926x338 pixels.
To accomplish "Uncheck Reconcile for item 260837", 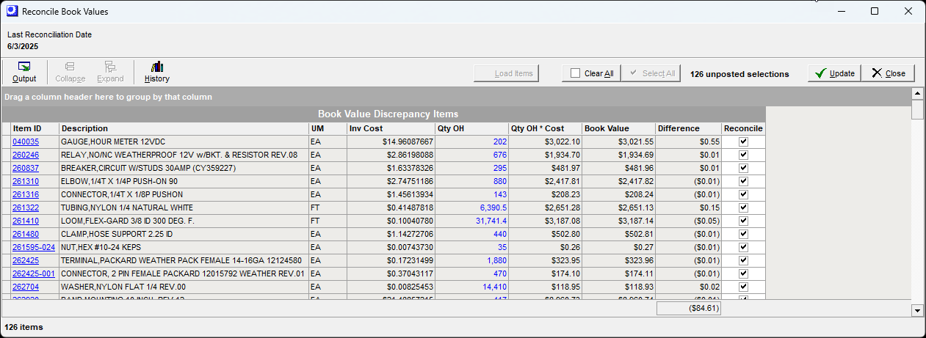I will pos(743,168).
